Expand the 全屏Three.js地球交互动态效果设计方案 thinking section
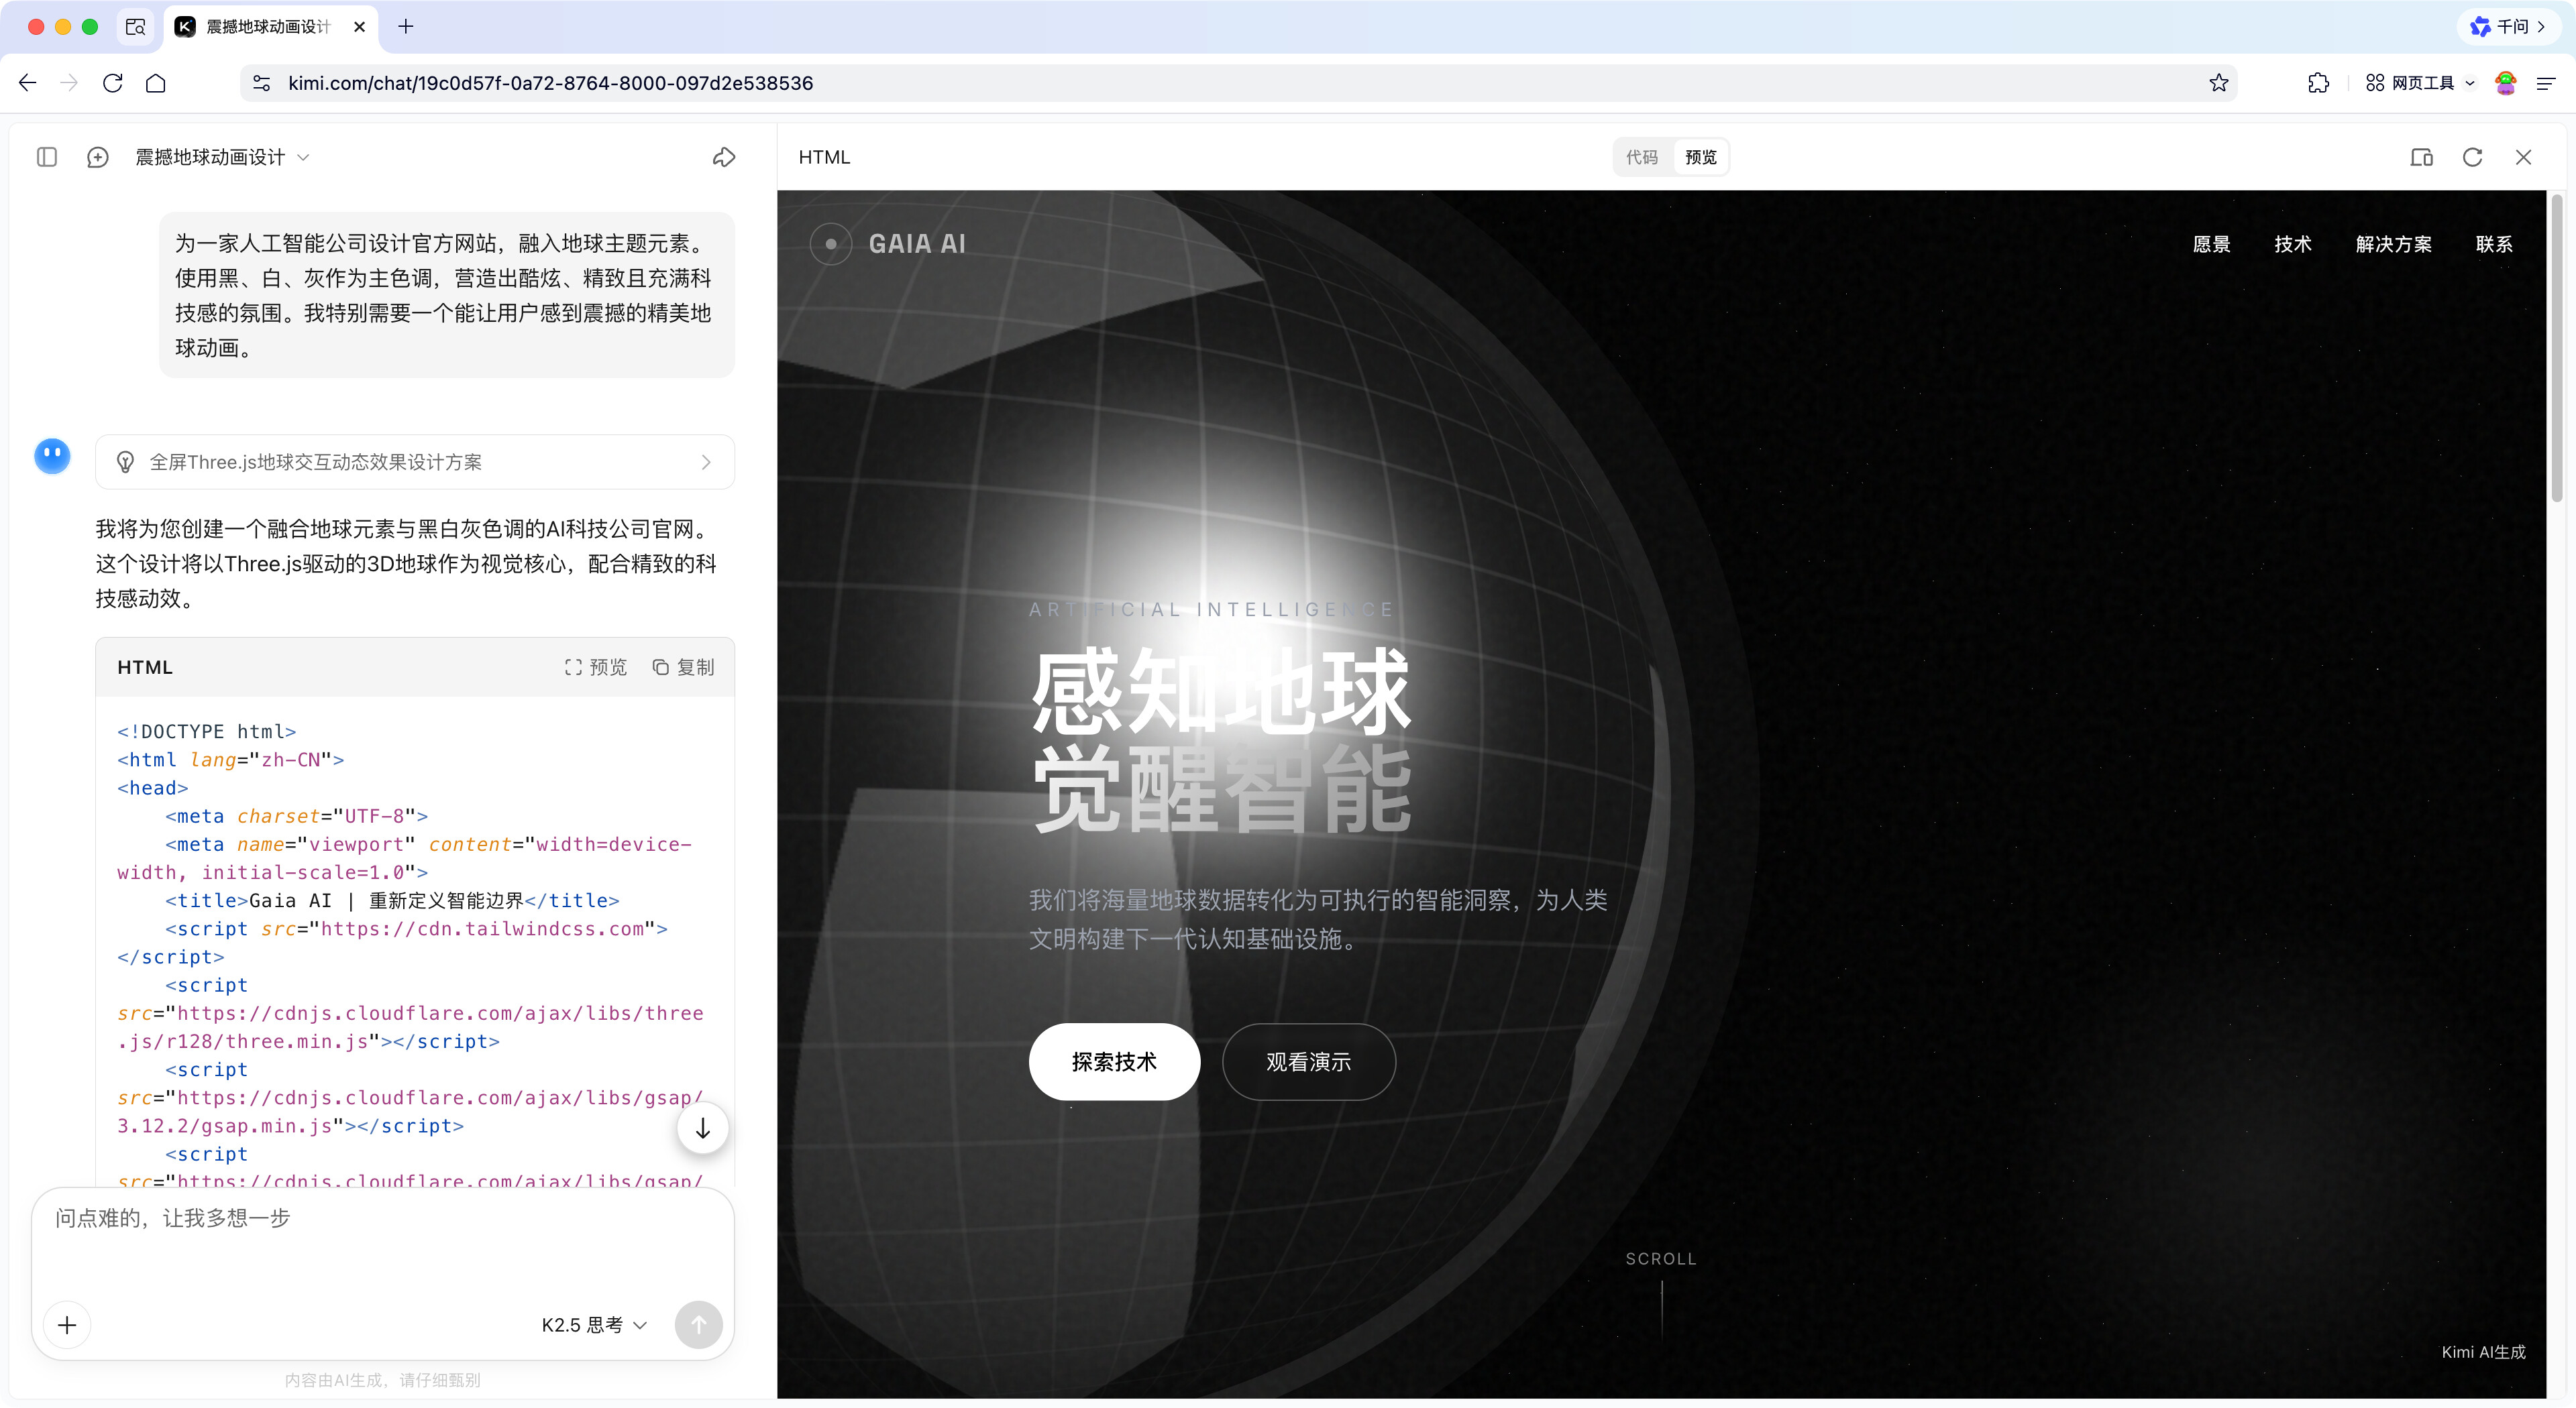Screen dimensions: 2576x1408 415,462
